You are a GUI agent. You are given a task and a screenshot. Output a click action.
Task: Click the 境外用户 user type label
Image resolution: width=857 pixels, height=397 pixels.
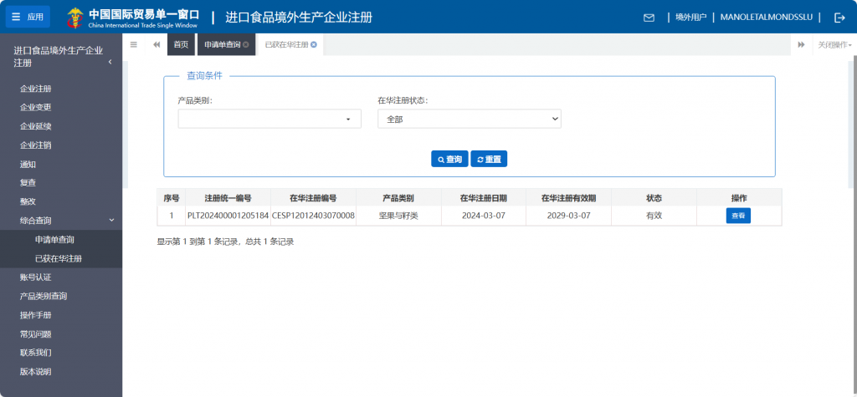tap(690, 18)
